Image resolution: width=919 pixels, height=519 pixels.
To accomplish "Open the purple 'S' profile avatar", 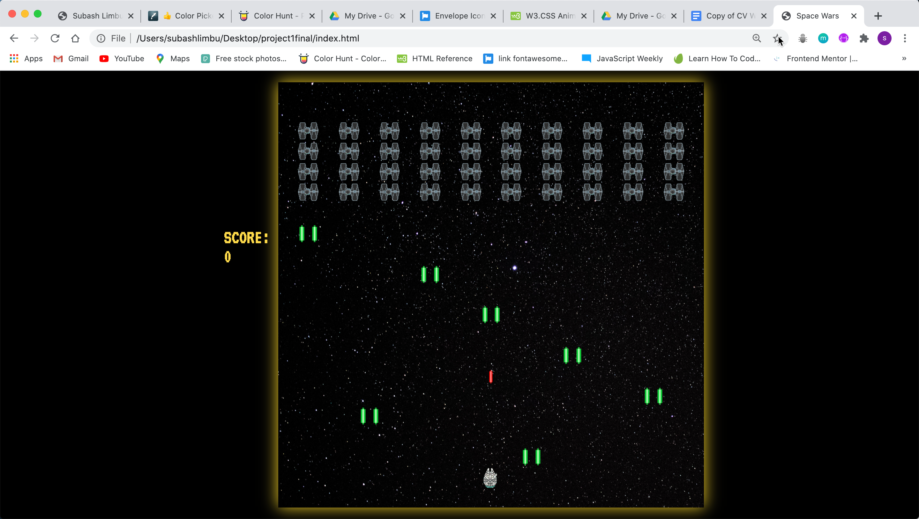I will [885, 38].
